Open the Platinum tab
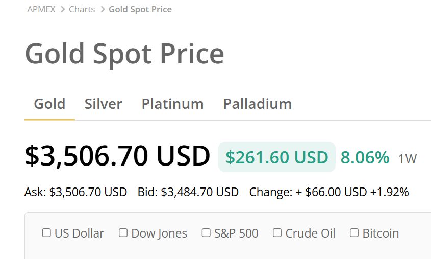 (x=172, y=104)
